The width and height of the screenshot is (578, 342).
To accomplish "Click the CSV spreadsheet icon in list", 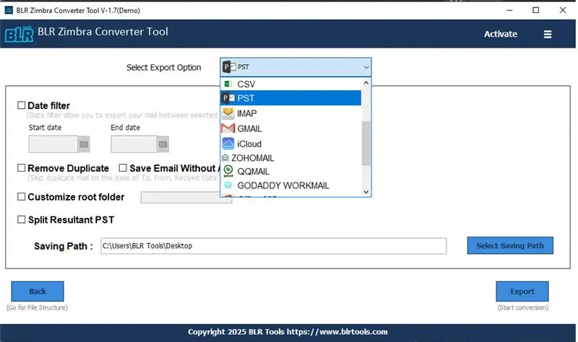I will coord(228,84).
